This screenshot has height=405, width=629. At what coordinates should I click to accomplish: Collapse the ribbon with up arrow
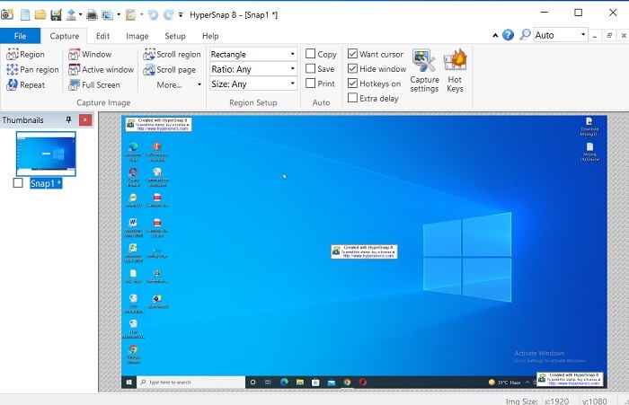coord(495,35)
